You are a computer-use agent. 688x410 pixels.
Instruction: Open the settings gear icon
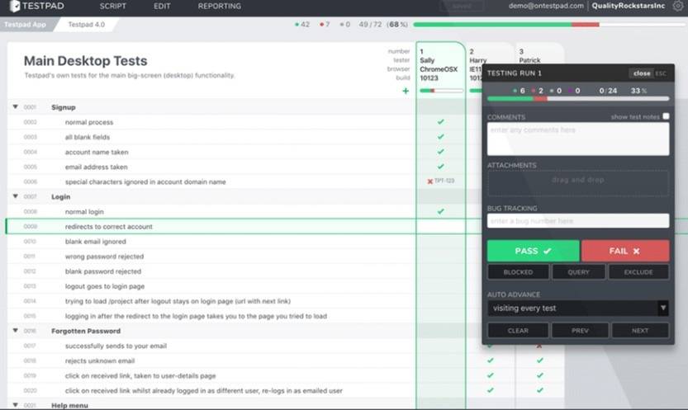click(678, 6)
